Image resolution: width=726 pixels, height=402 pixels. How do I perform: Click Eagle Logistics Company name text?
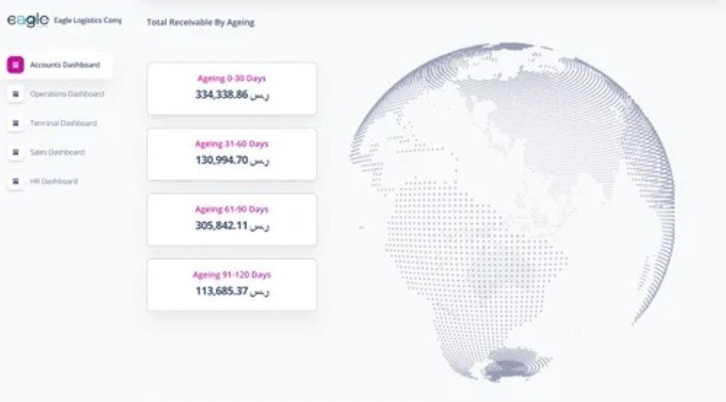click(x=88, y=20)
